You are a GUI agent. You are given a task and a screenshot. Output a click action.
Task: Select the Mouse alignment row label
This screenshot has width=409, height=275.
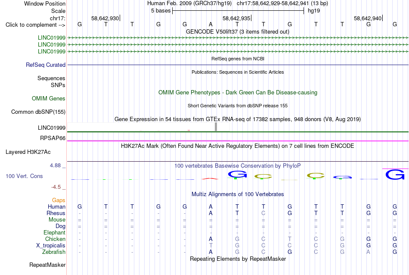pyautogui.click(x=57, y=220)
